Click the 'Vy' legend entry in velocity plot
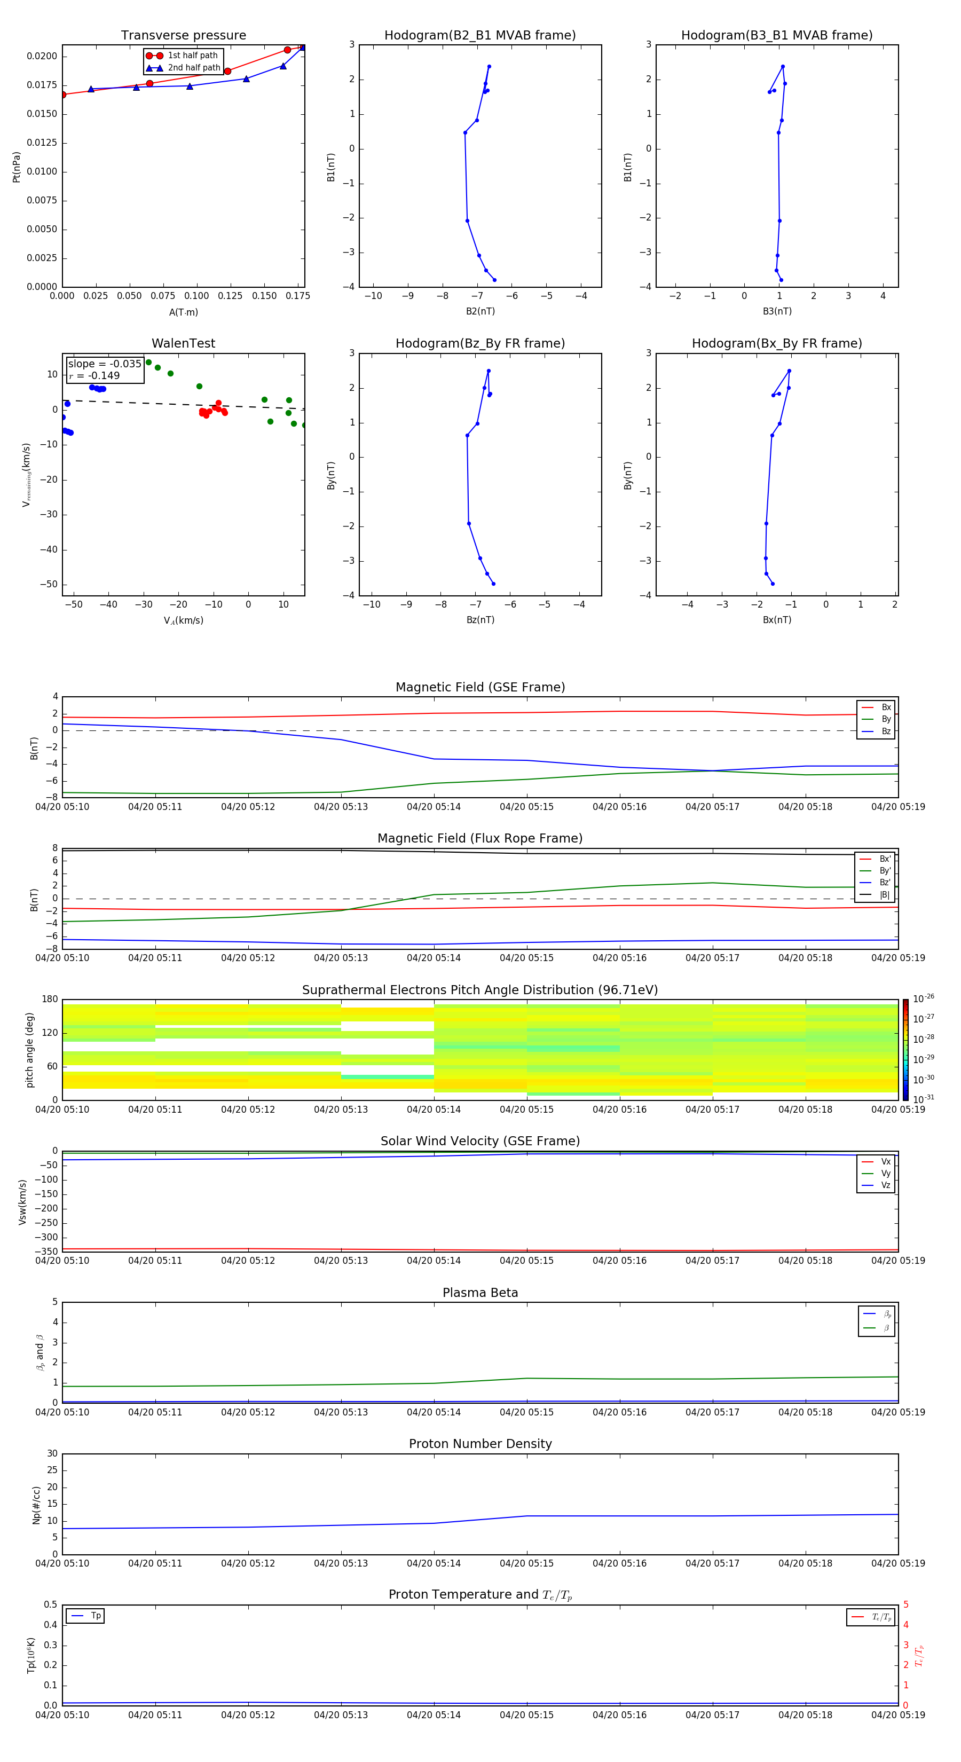Viewport: 961px width, 1762px height. point(876,1174)
